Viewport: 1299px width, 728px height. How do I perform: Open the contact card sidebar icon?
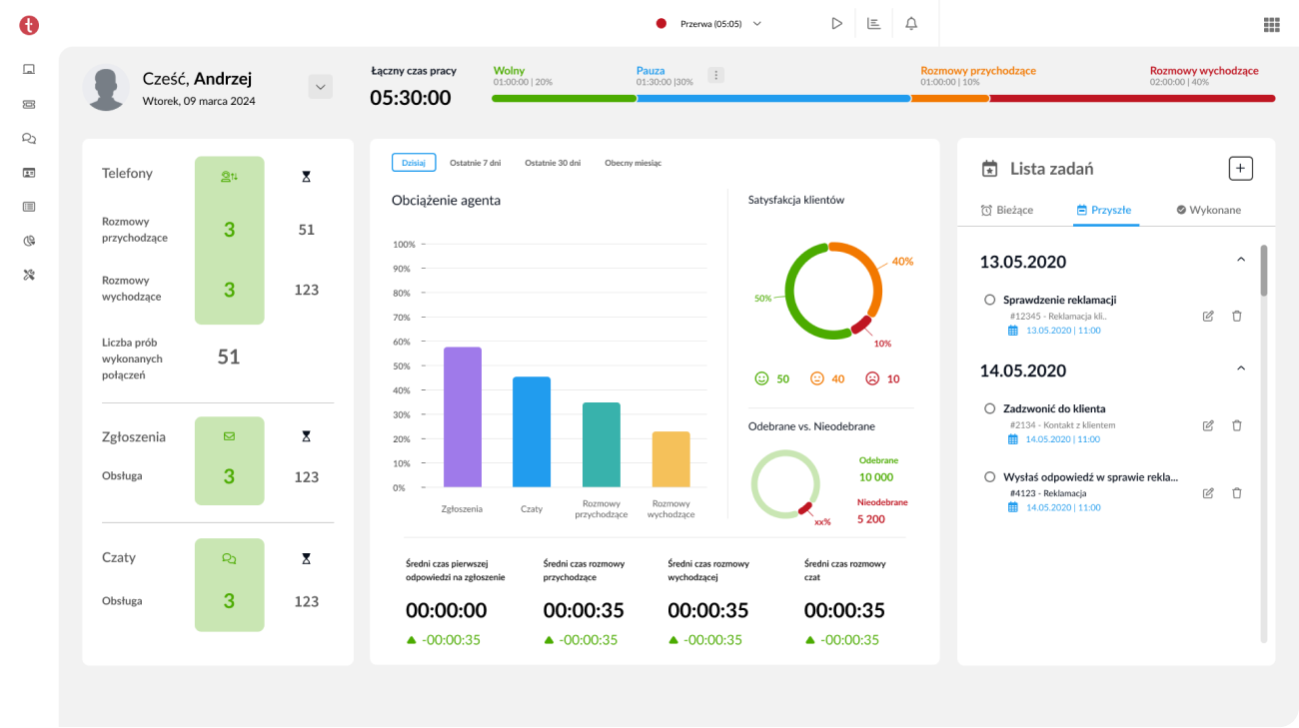[x=29, y=173]
